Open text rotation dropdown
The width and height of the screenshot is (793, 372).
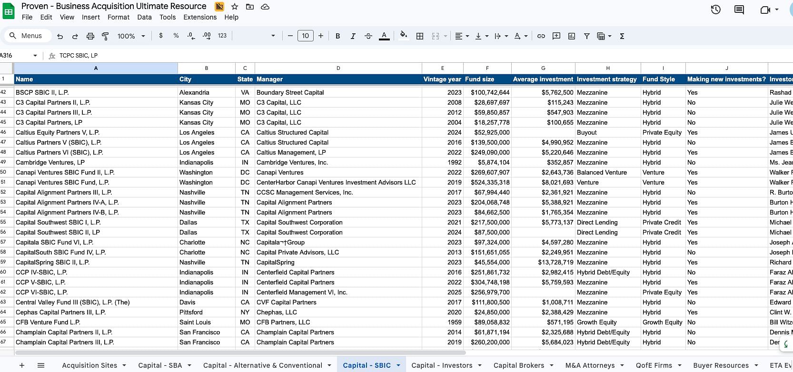tap(521, 36)
